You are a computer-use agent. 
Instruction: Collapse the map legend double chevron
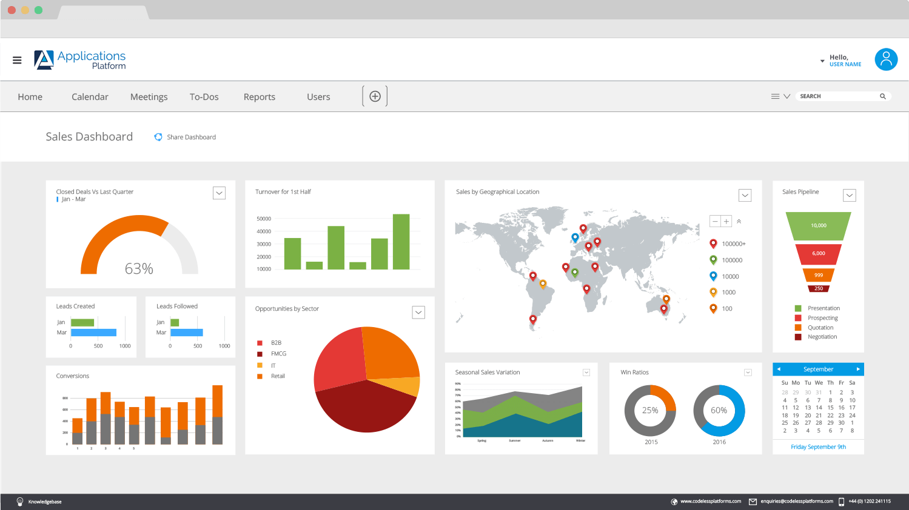[x=739, y=222]
